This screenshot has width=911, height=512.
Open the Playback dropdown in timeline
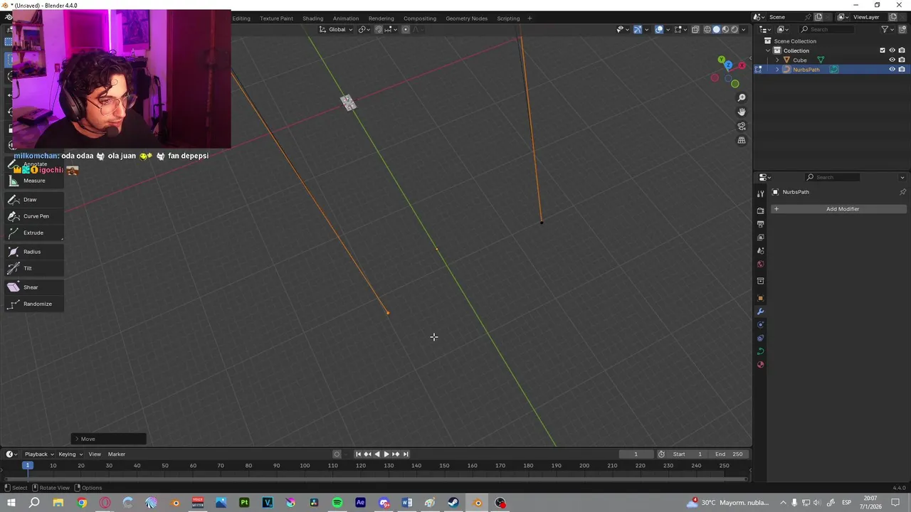(39, 454)
